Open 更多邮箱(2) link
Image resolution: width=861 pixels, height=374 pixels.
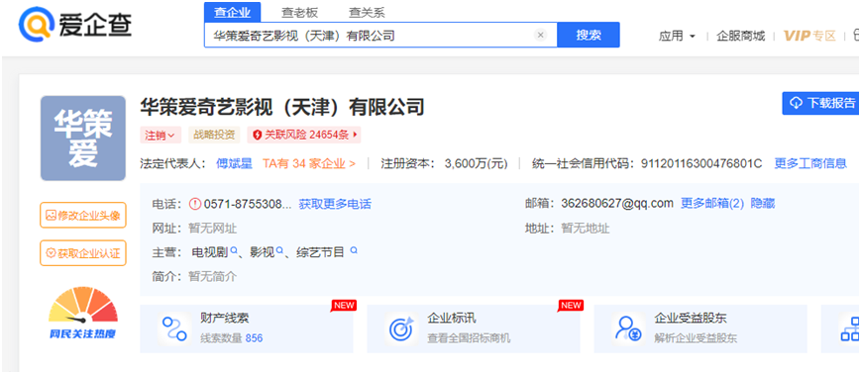point(712,204)
